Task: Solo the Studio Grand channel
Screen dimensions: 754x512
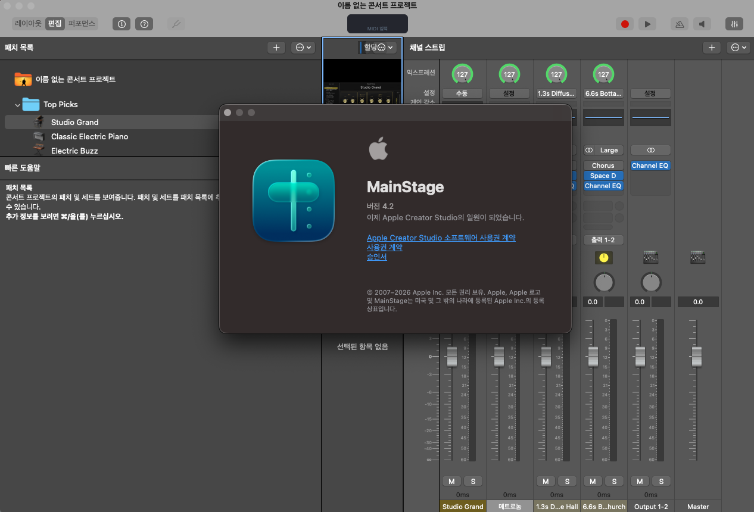Action: (x=473, y=481)
